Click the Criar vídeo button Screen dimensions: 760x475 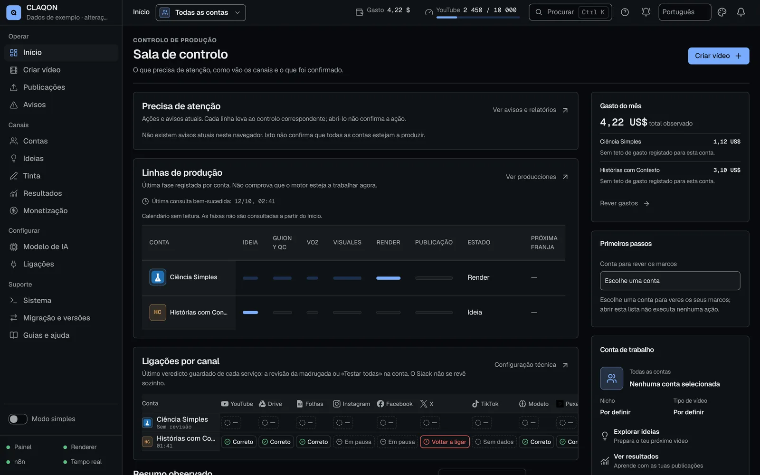pos(718,56)
